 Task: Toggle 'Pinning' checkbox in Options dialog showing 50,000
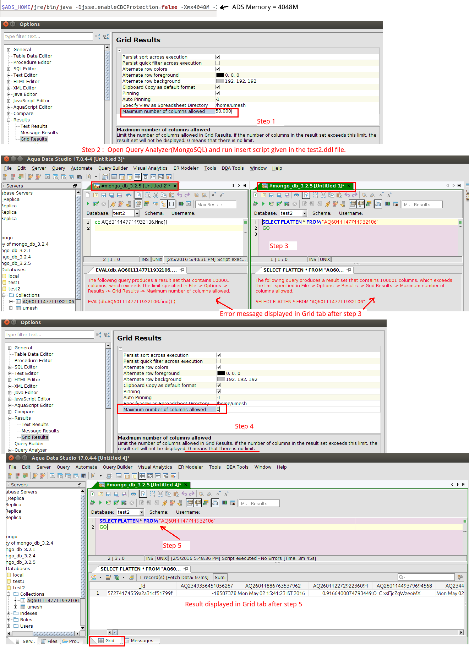[x=218, y=93]
